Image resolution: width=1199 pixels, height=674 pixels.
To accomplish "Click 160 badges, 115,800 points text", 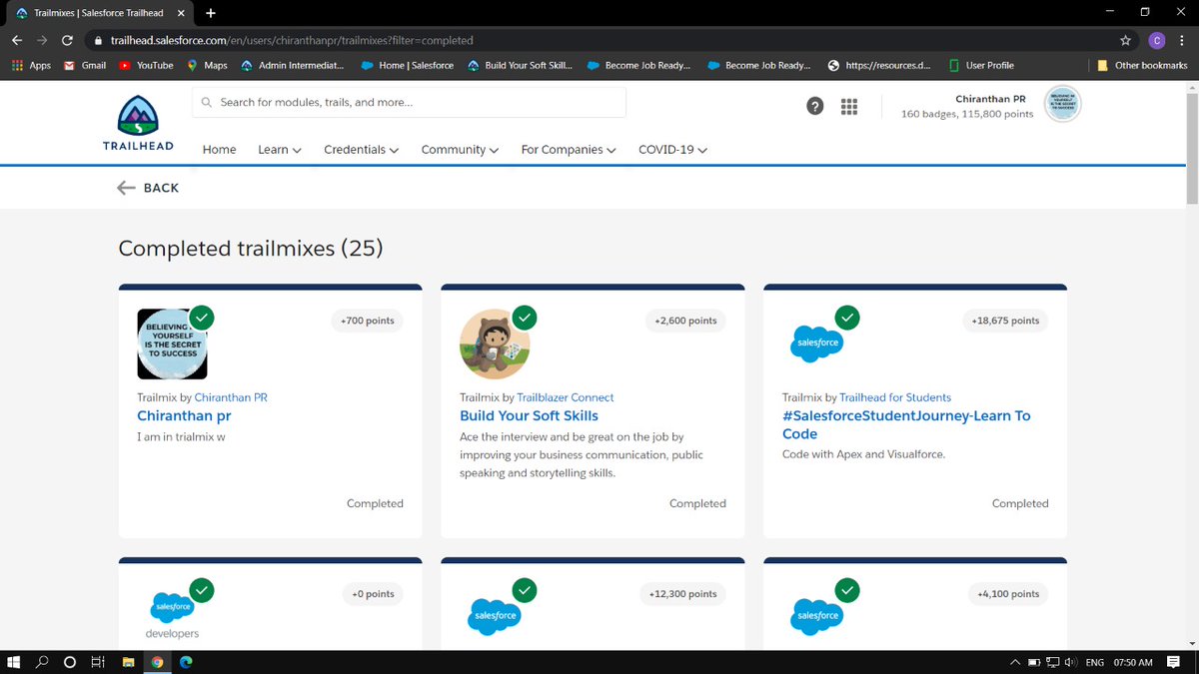I will click(967, 115).
